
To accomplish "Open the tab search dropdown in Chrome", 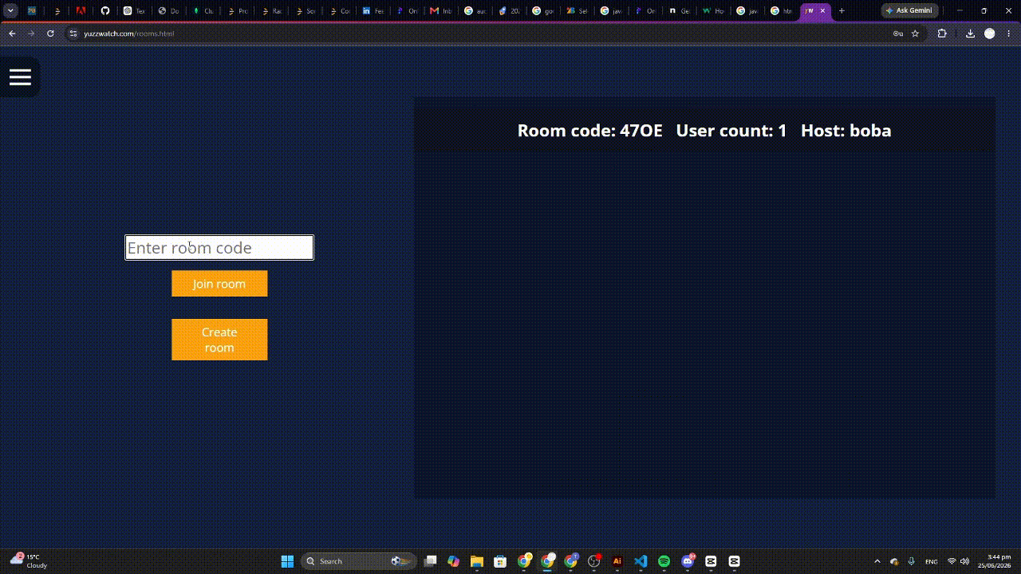I will coord(11,10).
